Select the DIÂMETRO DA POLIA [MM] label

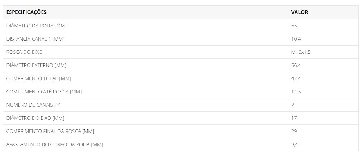37,26
